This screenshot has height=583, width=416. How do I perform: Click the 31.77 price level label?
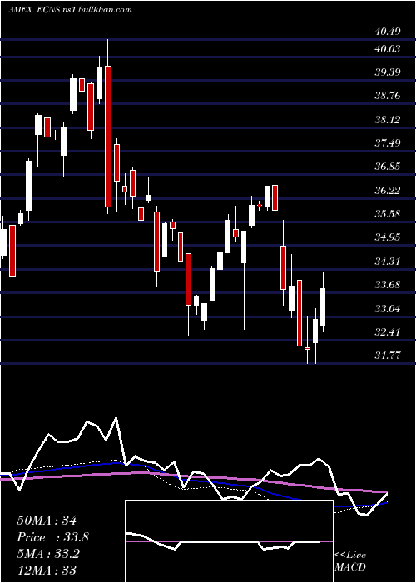(388, 356)
